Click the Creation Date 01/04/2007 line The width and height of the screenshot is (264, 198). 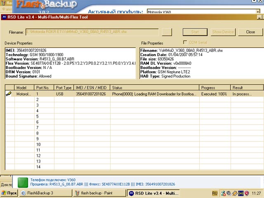click(172, 55)
